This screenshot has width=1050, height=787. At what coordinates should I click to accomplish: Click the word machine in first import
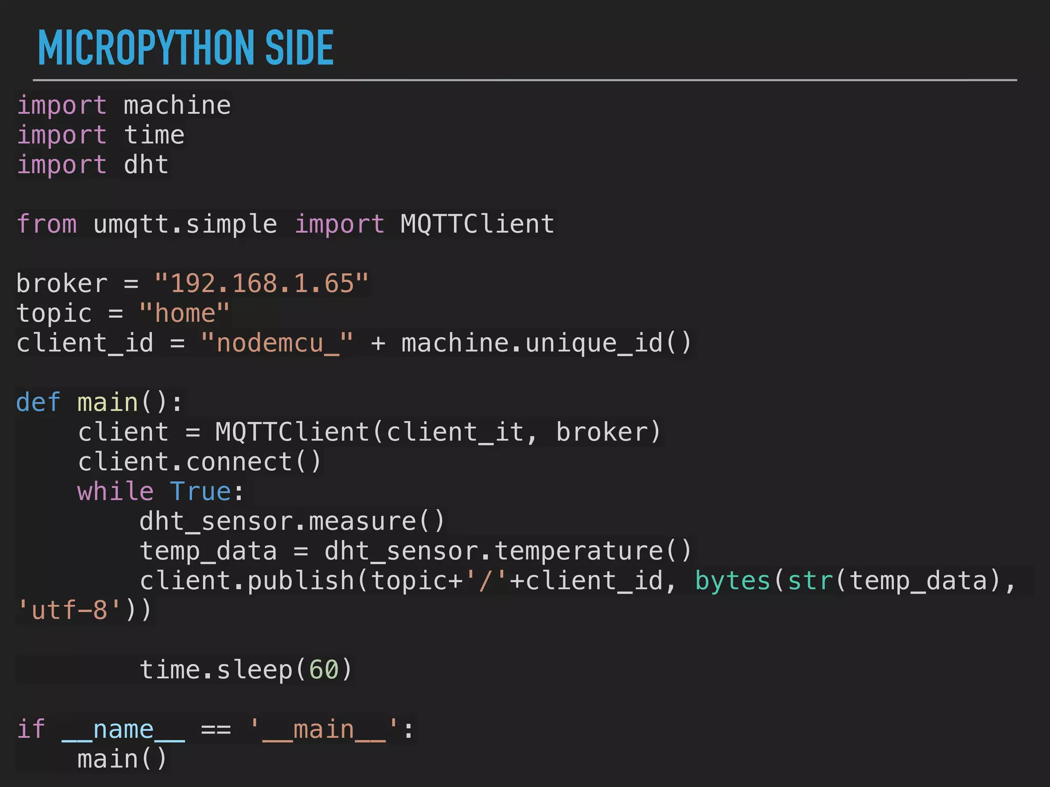177,106
